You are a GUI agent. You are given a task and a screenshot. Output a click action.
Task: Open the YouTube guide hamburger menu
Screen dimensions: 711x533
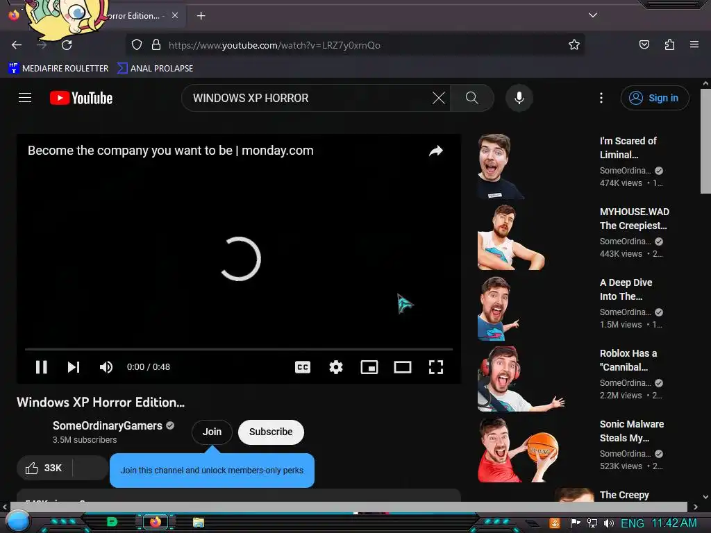click(x=25, y=98)
